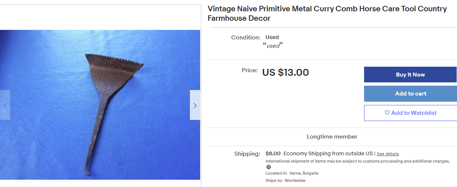This screenshot has height=187, width=457.
Task: Click the Shipping: label
Action: pos(247,154)
